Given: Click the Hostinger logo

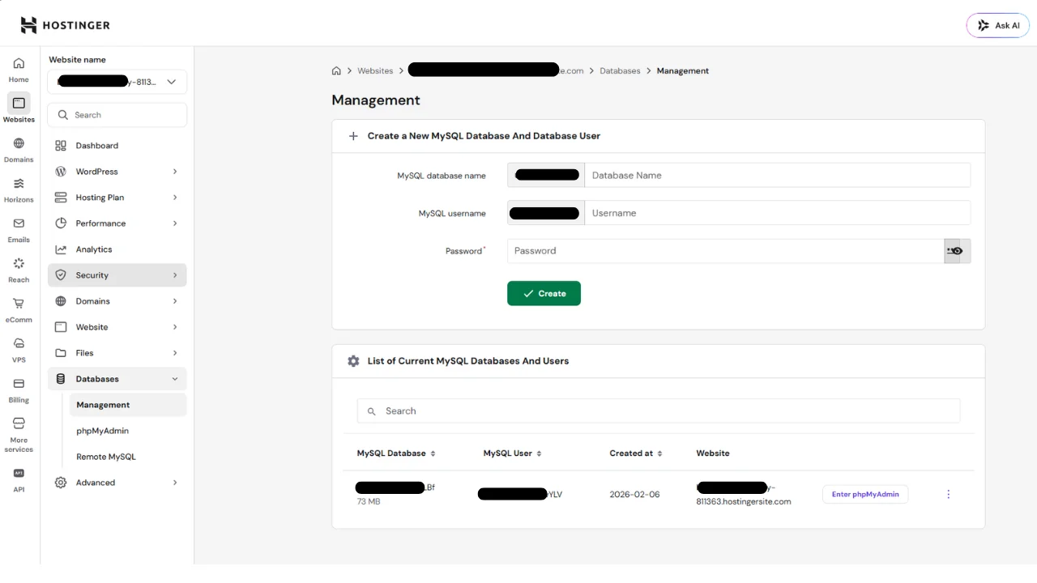Looking at the screenshot, I should (x=65, y=25).
